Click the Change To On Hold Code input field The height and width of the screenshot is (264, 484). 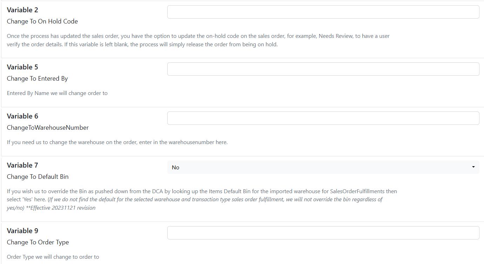pyautogui.click(x=323, y=12)
